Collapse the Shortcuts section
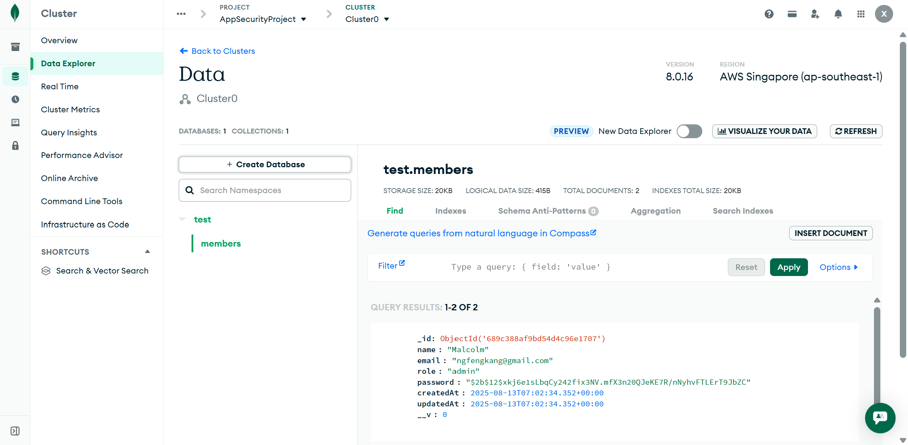The height and width of the screenshot is (445, 908). 148,252
